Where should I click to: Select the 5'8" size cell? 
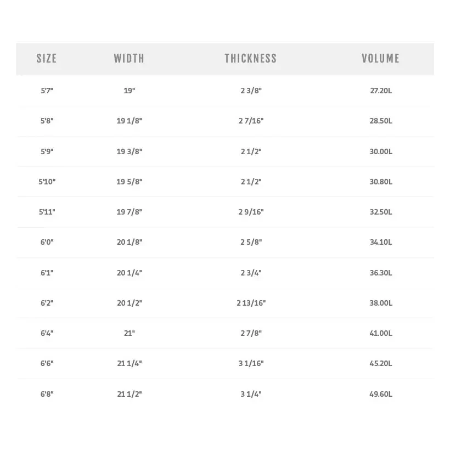pos(47,121)
